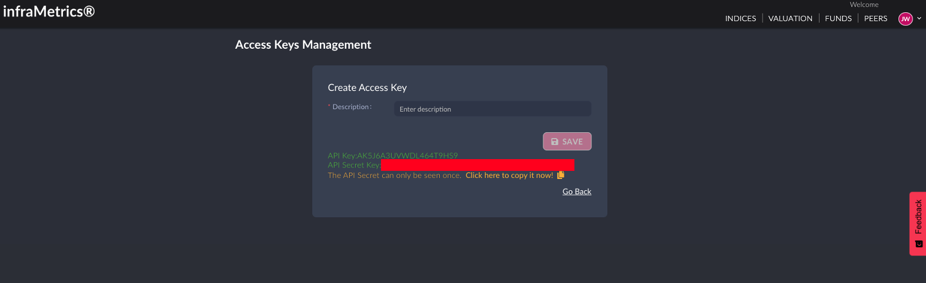Click the small icon on Feedback tab
The image size is (926, 283).
pos(919,244)
